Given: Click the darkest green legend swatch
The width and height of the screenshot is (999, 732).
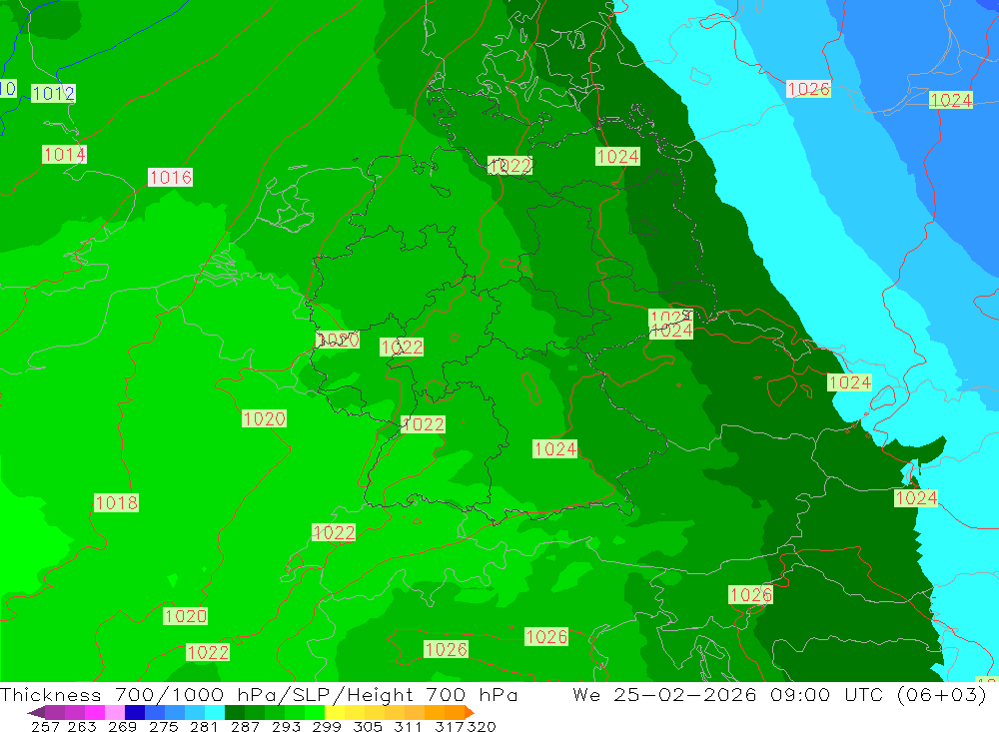Looking at the screenshot, I should 235,712.
